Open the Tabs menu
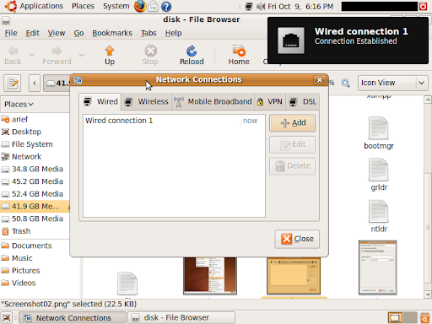Viewport: 432px width, 324px height. [148, 33]
